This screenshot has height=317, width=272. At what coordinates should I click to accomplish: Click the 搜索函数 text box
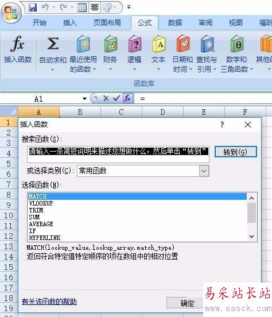[x=118, y=154]
